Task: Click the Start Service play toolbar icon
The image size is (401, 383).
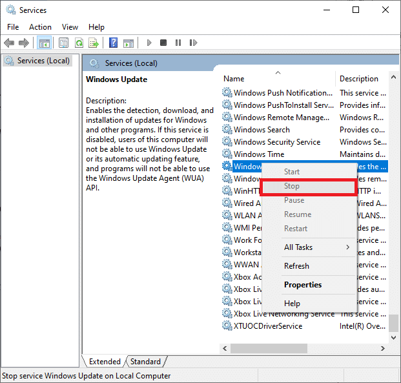Action: pyautogui.click(x=149, y=43)
